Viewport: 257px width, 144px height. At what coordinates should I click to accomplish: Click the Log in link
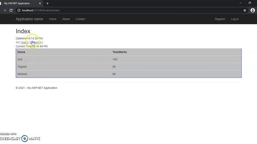(x=235, y=19)
